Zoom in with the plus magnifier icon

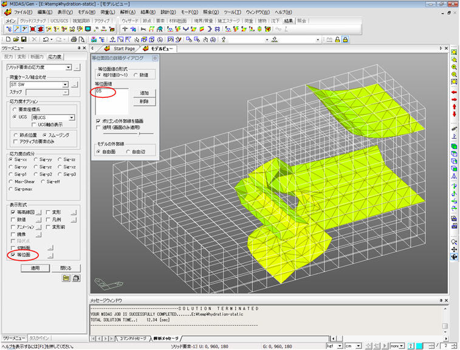(x=454, y=67)
